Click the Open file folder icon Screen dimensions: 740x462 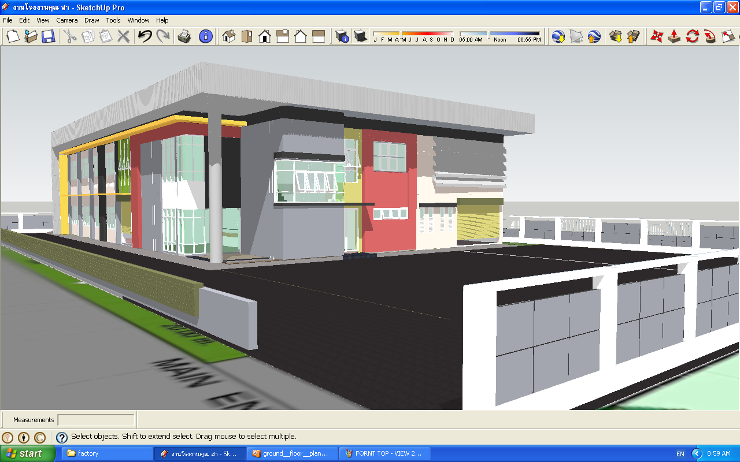tap(31, 36)
